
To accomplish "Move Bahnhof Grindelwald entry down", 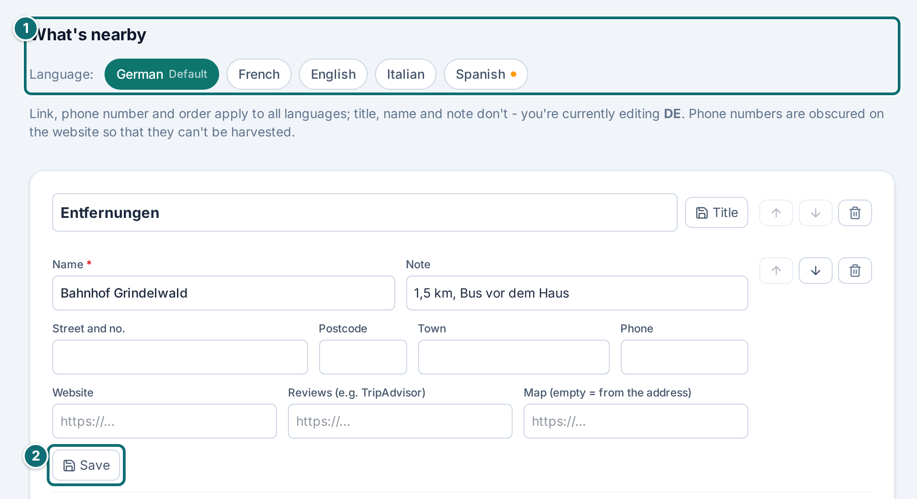I will (815, 271).
